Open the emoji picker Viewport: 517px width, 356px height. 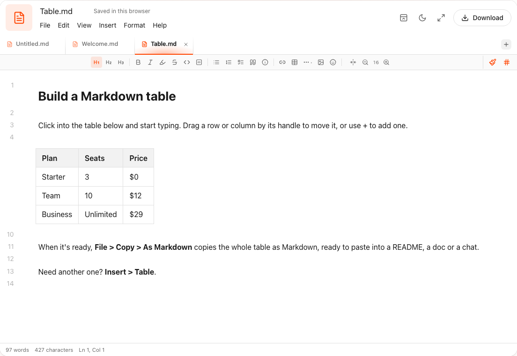333,62
